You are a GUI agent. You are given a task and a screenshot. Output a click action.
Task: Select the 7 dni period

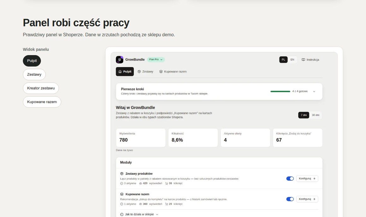[304, 115]
